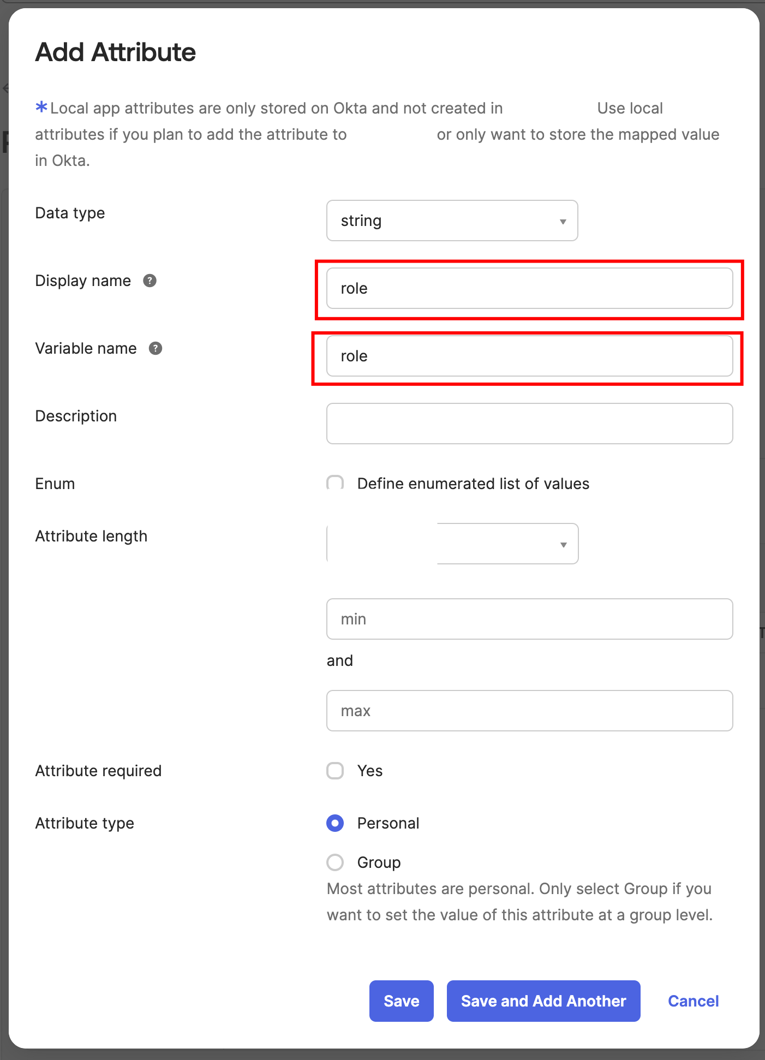Click the Save button

401,1001
